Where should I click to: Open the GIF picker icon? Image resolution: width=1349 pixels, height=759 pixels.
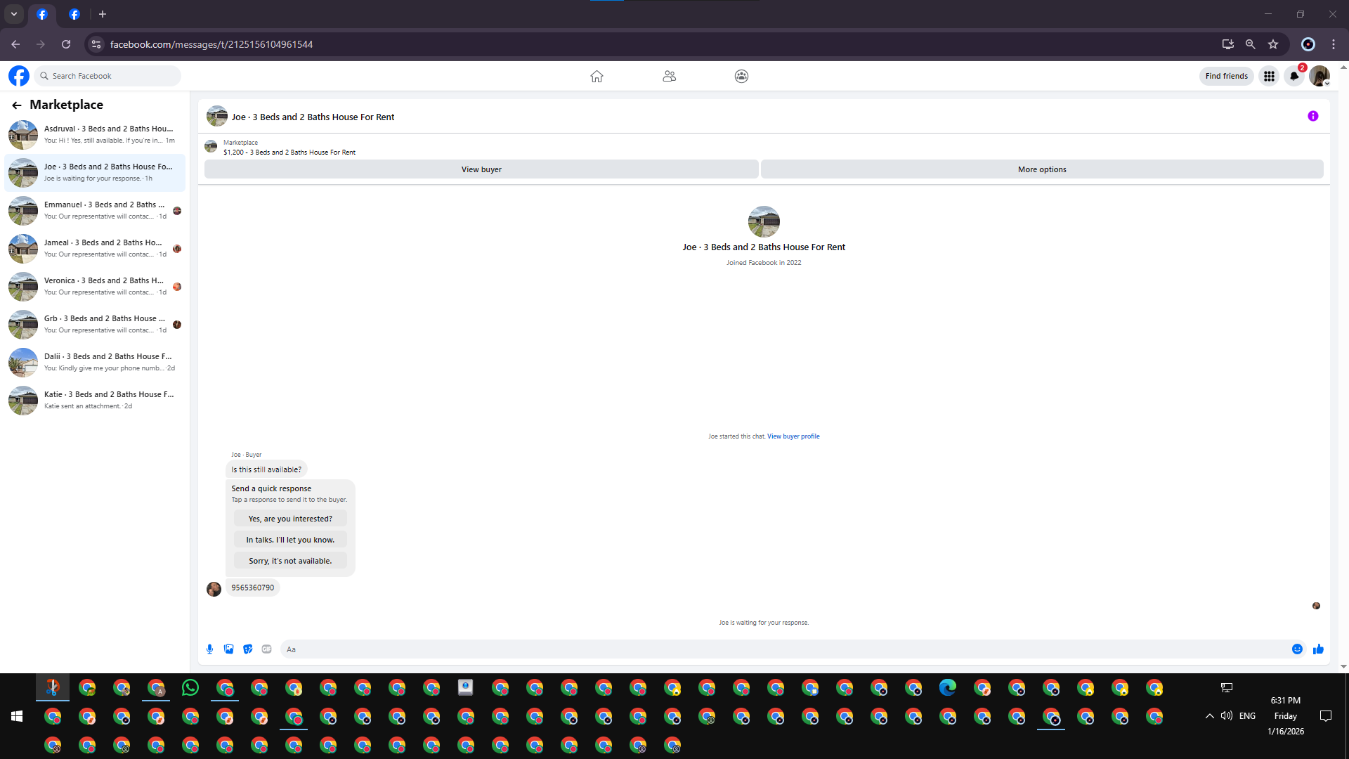[x=266, y=649]
